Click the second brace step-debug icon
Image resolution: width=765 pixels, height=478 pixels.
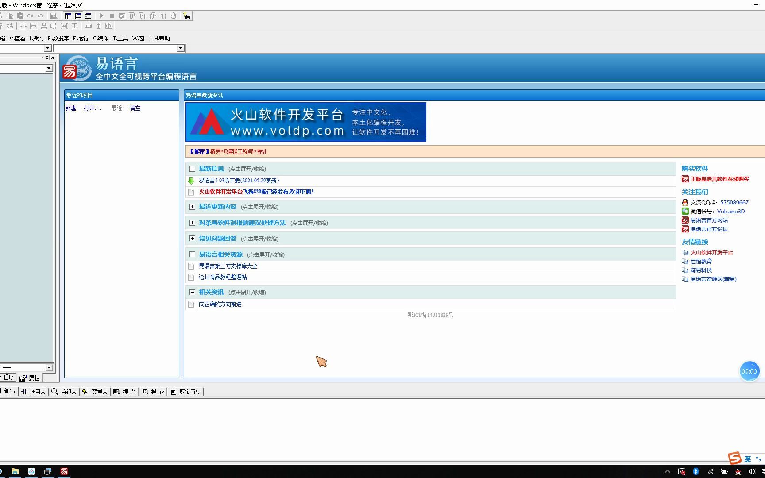tap(142, 16)
